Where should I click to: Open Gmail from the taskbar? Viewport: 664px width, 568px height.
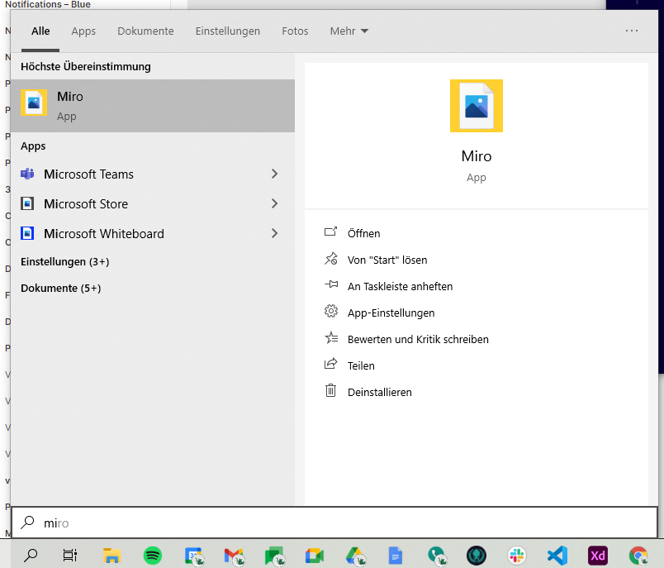[235, 556]
